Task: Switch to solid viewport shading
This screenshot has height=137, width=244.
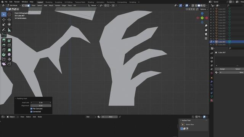Action: point(199,6)
